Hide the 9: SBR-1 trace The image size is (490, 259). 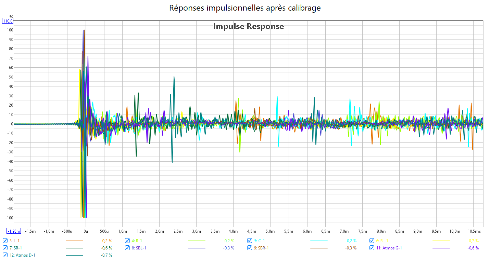[x=250, y=248]
